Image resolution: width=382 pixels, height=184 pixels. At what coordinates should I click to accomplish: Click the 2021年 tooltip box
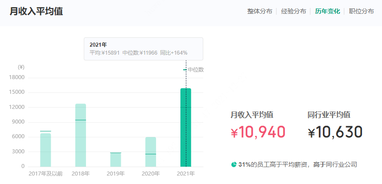coord(144,49)
